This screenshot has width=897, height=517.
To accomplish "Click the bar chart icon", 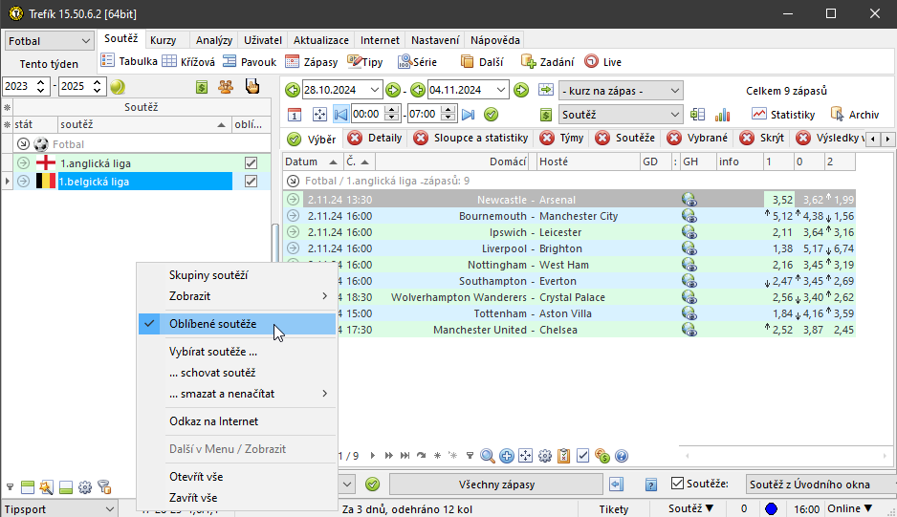I will [723, 115].
